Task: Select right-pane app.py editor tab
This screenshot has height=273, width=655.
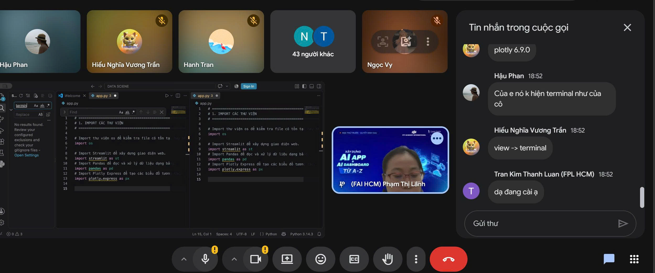Action: pyautogui.click(x=205, y=96)
